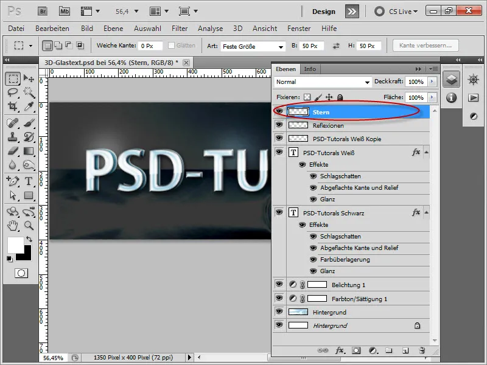Select the Design workspace button
Screen dimensions: 487x365
coord(324,12)
